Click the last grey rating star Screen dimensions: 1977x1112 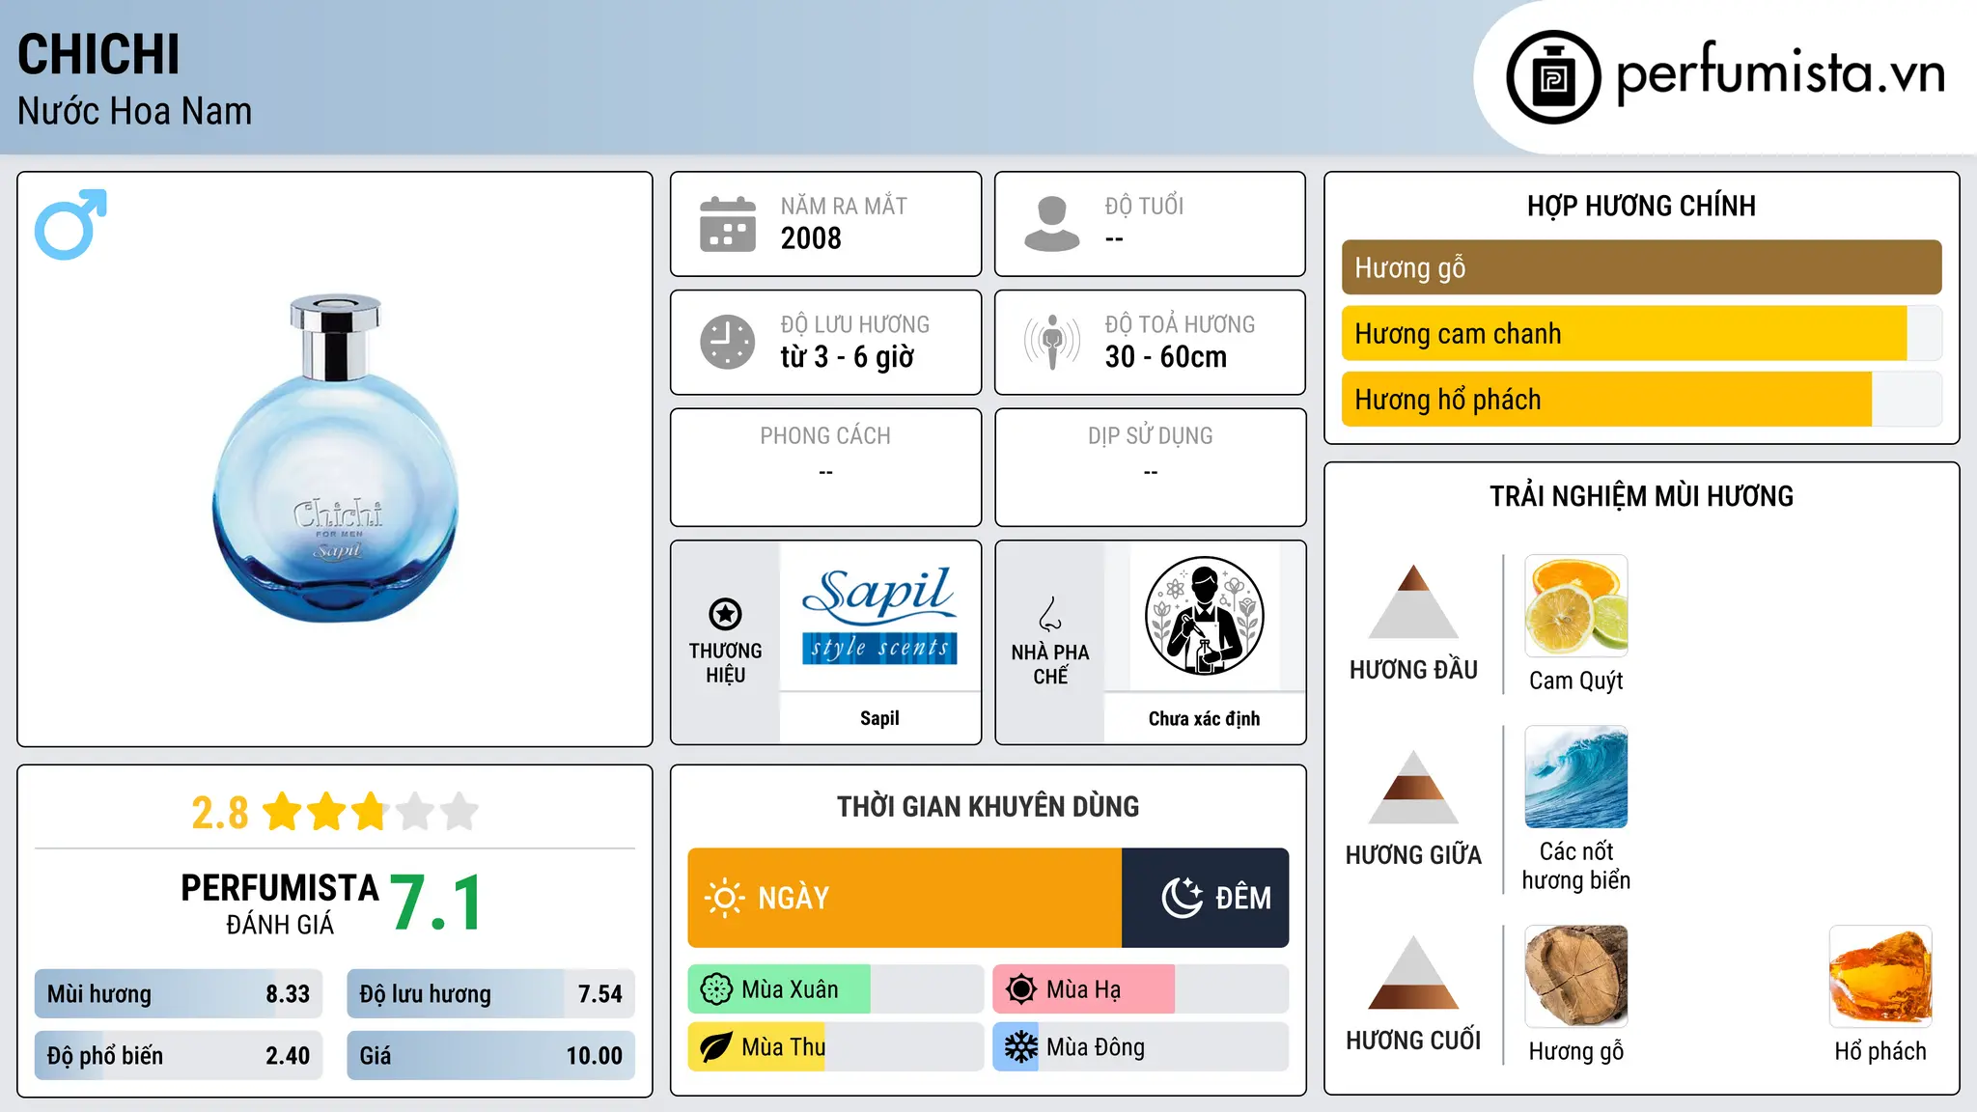click(459, 812)
